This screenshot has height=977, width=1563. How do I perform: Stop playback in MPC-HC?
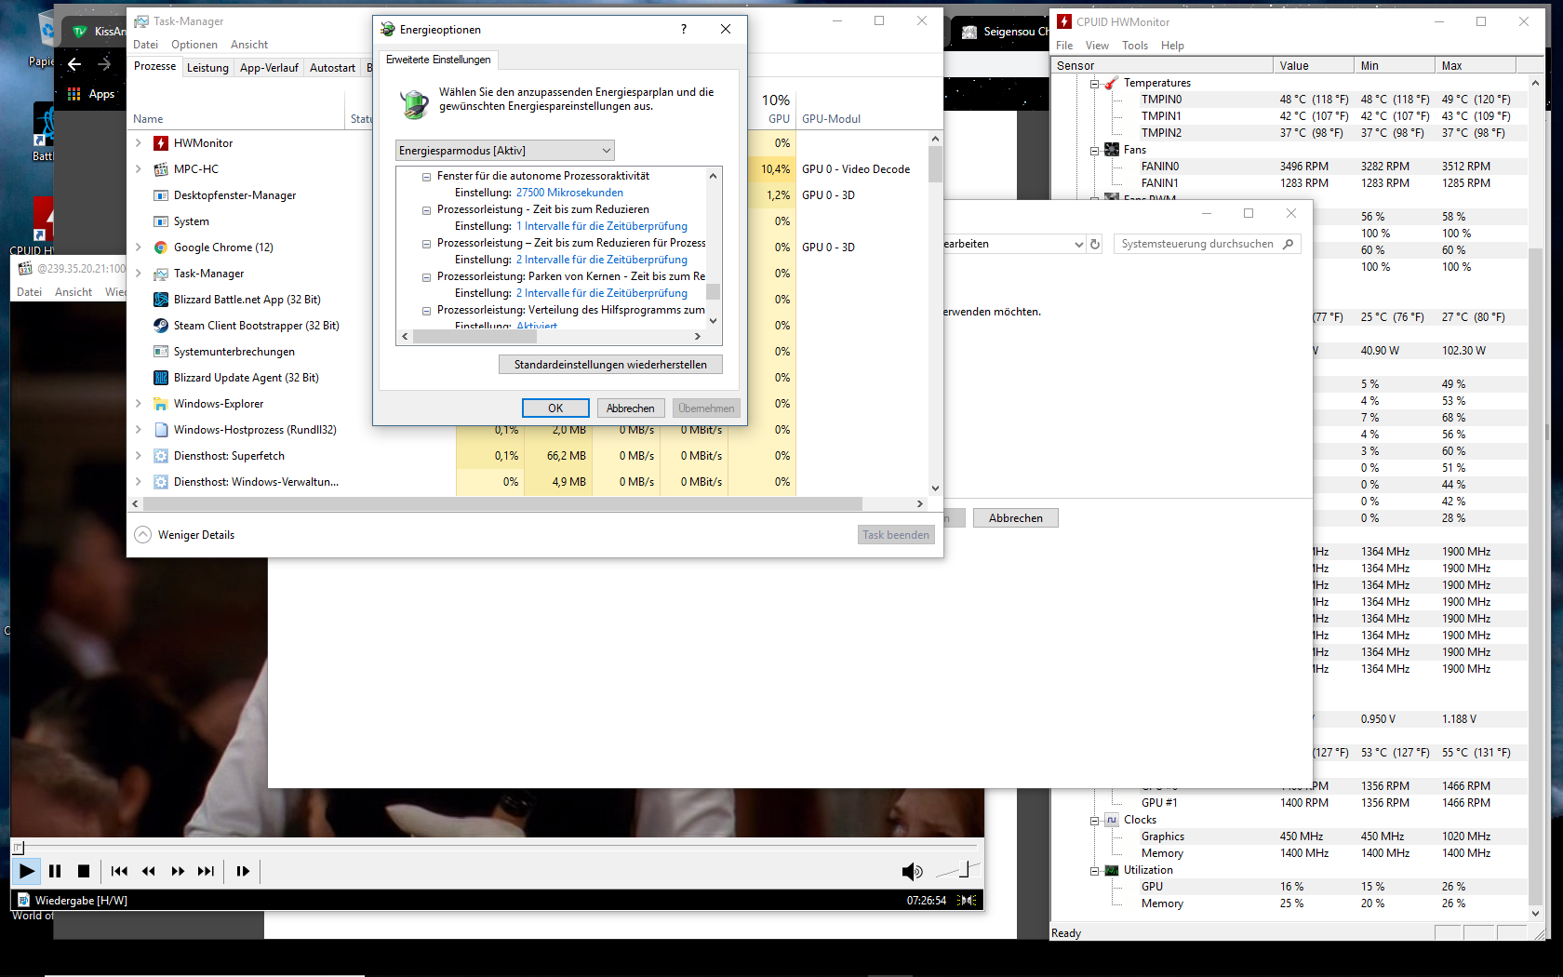[84, 871]
